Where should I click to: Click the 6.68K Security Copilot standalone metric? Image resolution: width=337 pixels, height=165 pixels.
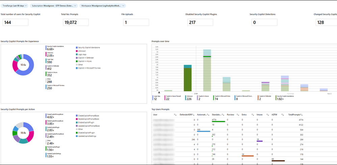pos(55,48)
